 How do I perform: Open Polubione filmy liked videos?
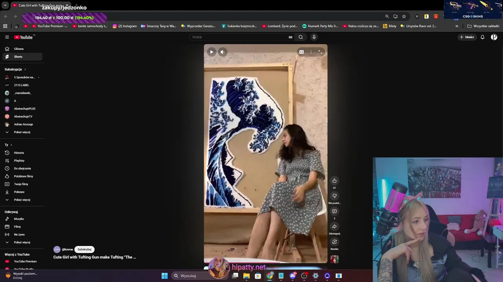(x=22, y=176)
